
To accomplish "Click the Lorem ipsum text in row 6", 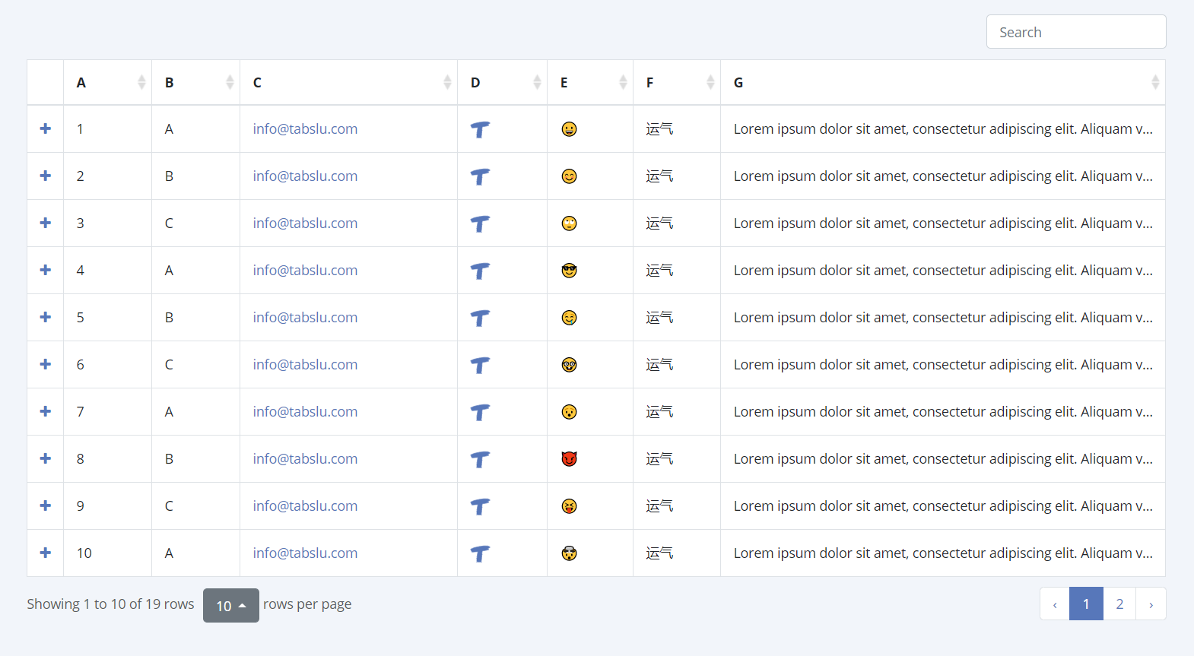I will [943, 364].
